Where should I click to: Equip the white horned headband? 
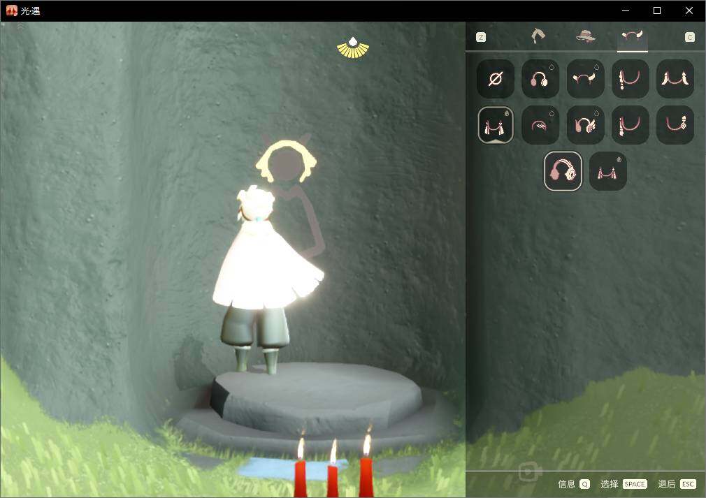coord(585,79)
